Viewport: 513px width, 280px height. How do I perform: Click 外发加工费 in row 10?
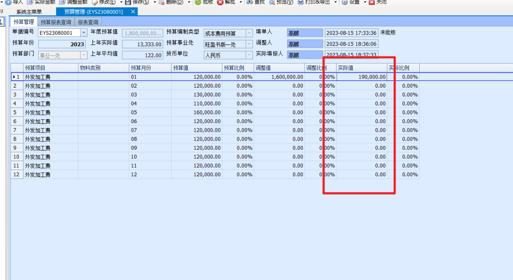51,157
